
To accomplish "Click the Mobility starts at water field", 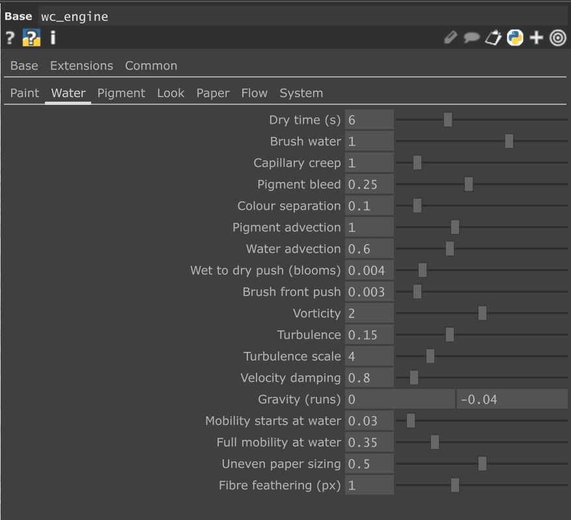I will pos(369,420).
